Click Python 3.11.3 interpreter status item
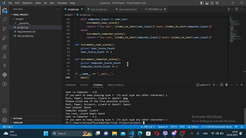 [216, 127]
